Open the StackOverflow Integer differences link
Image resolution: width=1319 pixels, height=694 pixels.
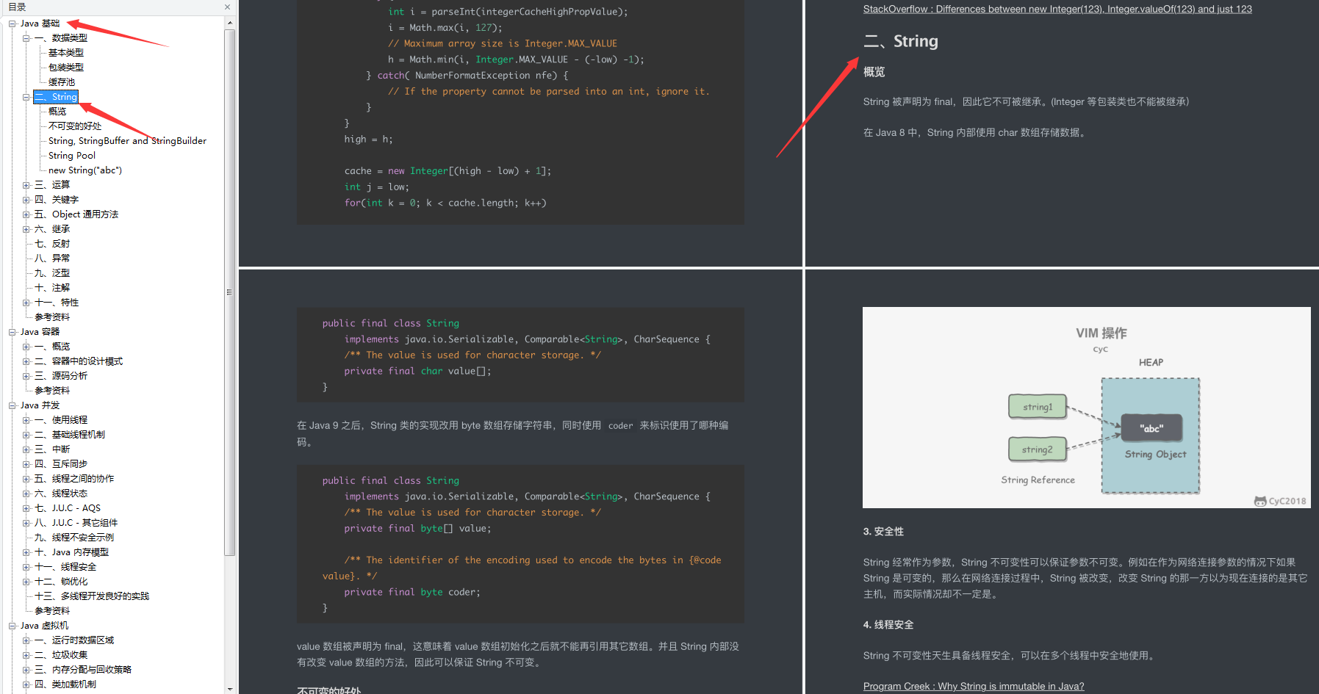pos(1057,9)
